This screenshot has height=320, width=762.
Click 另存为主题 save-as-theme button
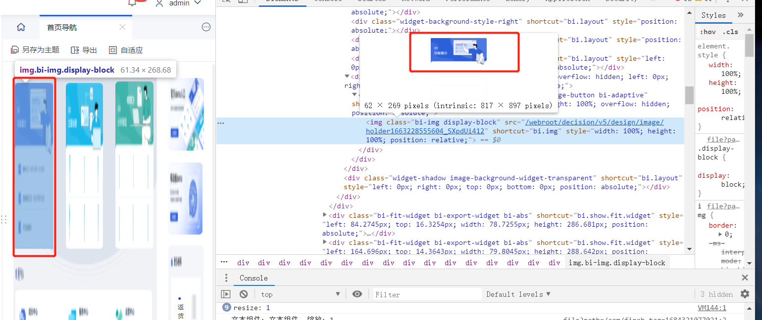(35, 50)
